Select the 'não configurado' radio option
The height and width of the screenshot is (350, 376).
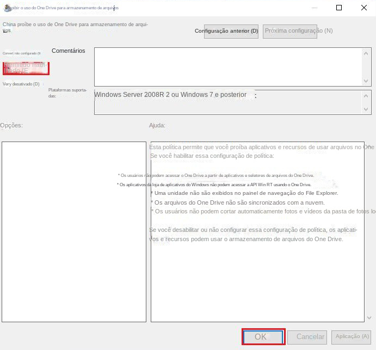click(22, 53)
